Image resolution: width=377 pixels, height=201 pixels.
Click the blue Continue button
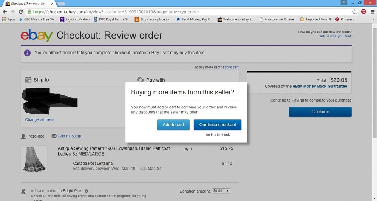pyautogui.click(x=320, y=112)
